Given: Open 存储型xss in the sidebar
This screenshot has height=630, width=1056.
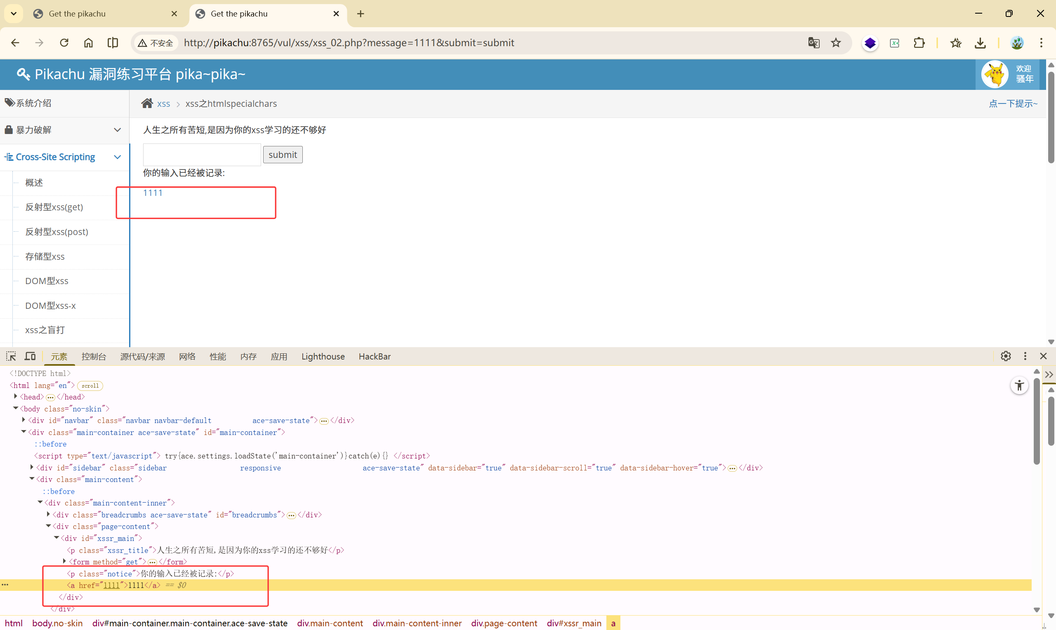Looking at the screenshot, I should [45, 256].
